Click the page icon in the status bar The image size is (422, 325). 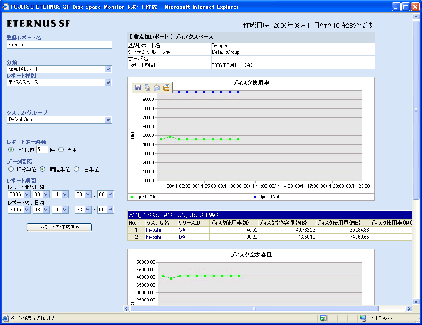6,318
